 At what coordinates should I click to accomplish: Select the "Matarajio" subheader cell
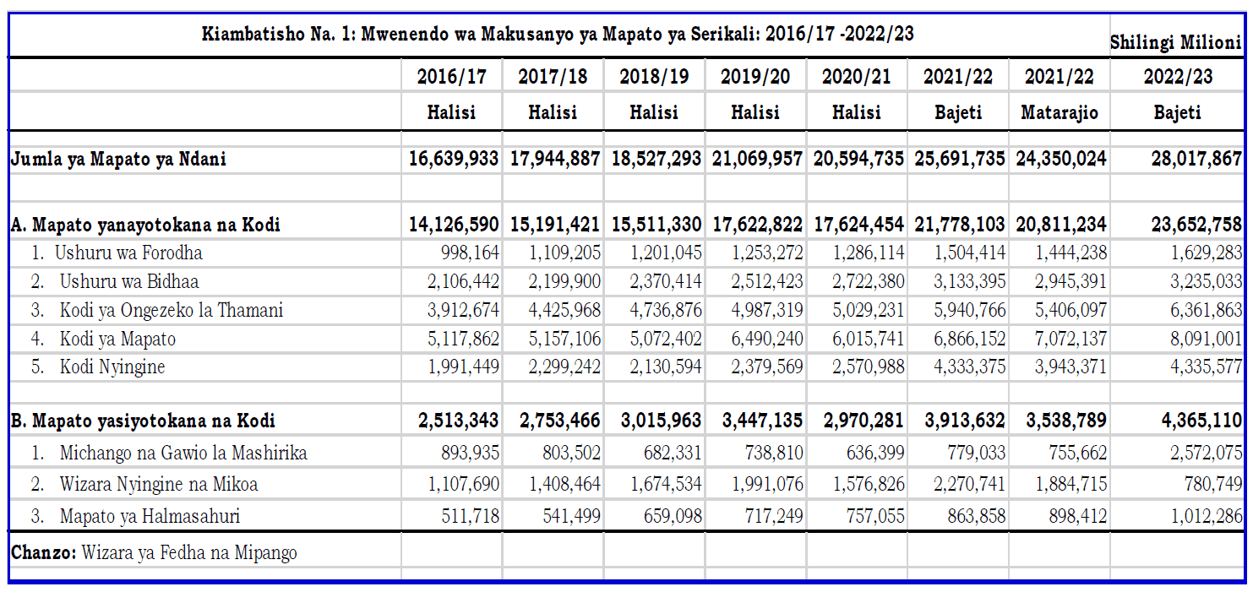(1060, 112)
